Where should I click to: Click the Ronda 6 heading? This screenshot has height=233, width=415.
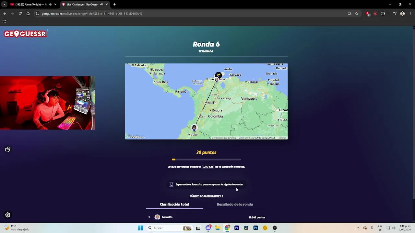tap(206, 44)
